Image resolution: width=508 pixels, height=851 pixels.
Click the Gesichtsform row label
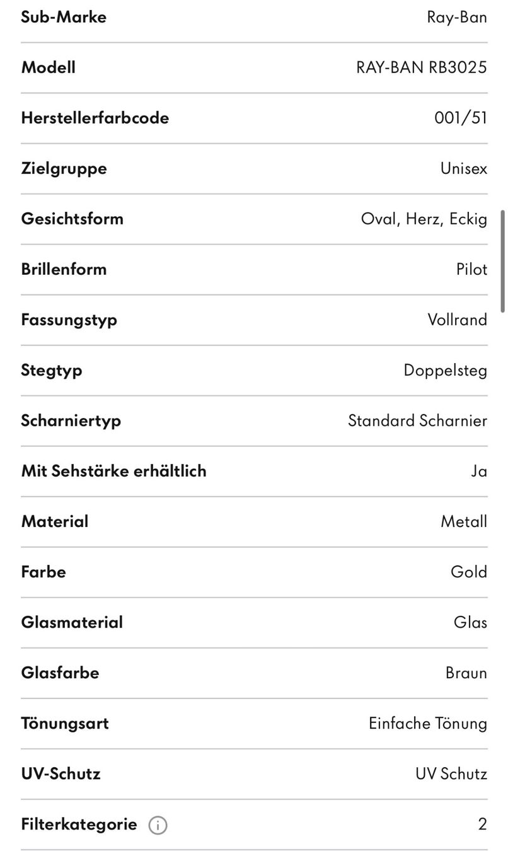click(72, 219)
